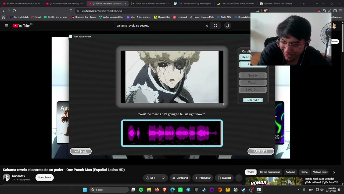Open Rockstar Games launcher from taskbar
Viewport: 344px width, 194px height.
point(228,190)
